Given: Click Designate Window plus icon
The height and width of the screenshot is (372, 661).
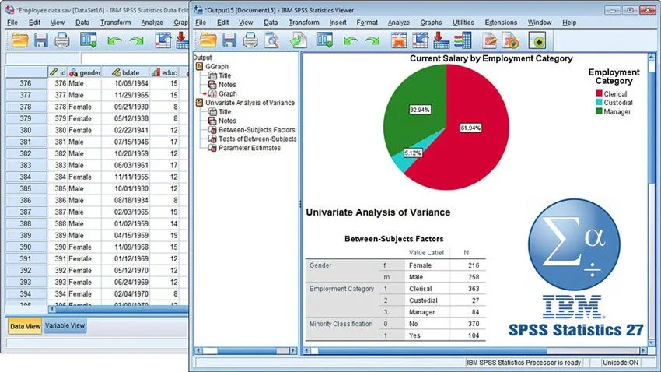Looking at the screenshot, I should pyautogui.click(x=538, y=41).
